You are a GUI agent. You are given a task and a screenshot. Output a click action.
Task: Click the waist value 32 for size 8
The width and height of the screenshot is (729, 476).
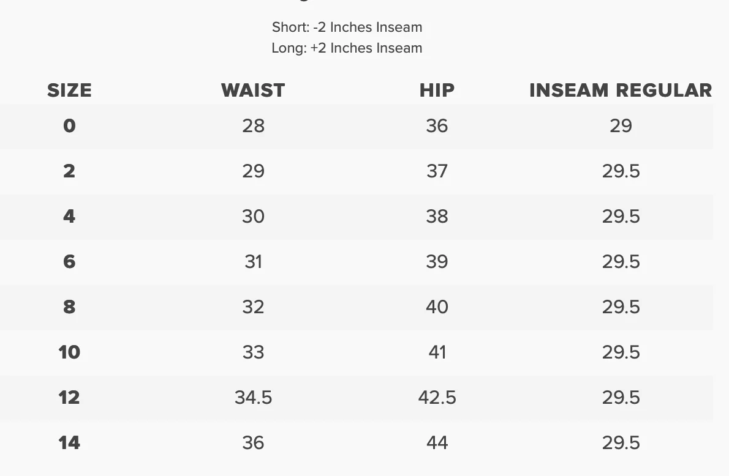coord(253,307)
